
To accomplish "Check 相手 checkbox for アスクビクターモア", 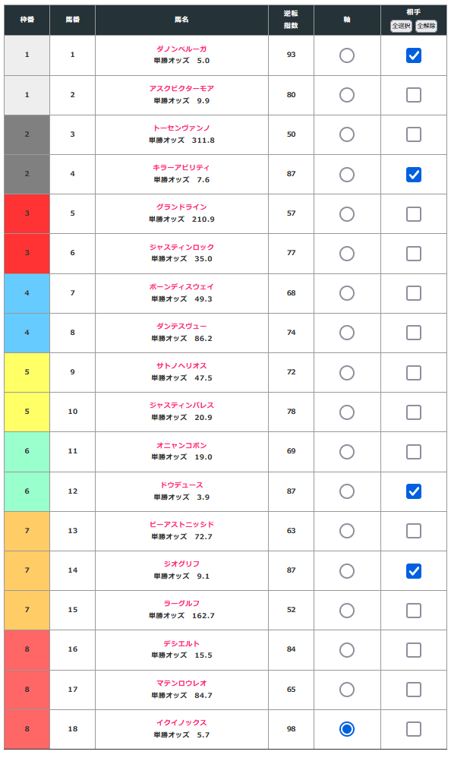I will [x=414, y=95].
